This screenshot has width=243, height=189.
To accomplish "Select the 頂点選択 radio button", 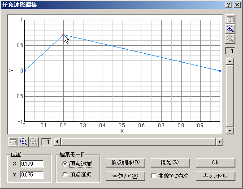I will 65,175.
